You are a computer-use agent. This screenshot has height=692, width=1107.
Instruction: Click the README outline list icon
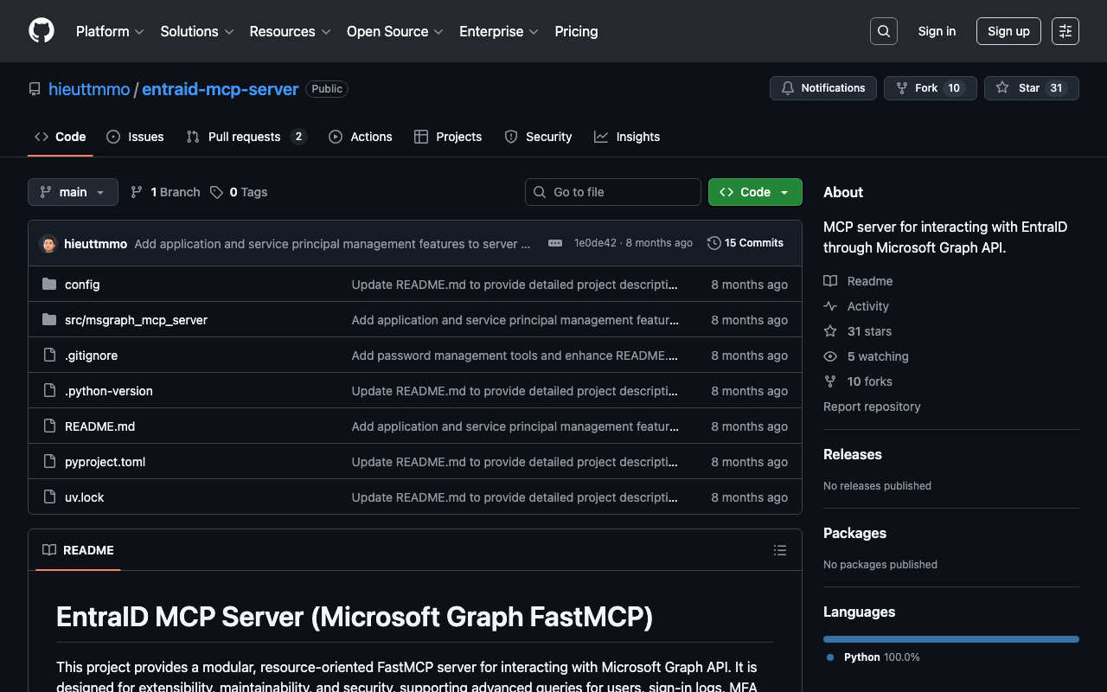tap(779, 550)
